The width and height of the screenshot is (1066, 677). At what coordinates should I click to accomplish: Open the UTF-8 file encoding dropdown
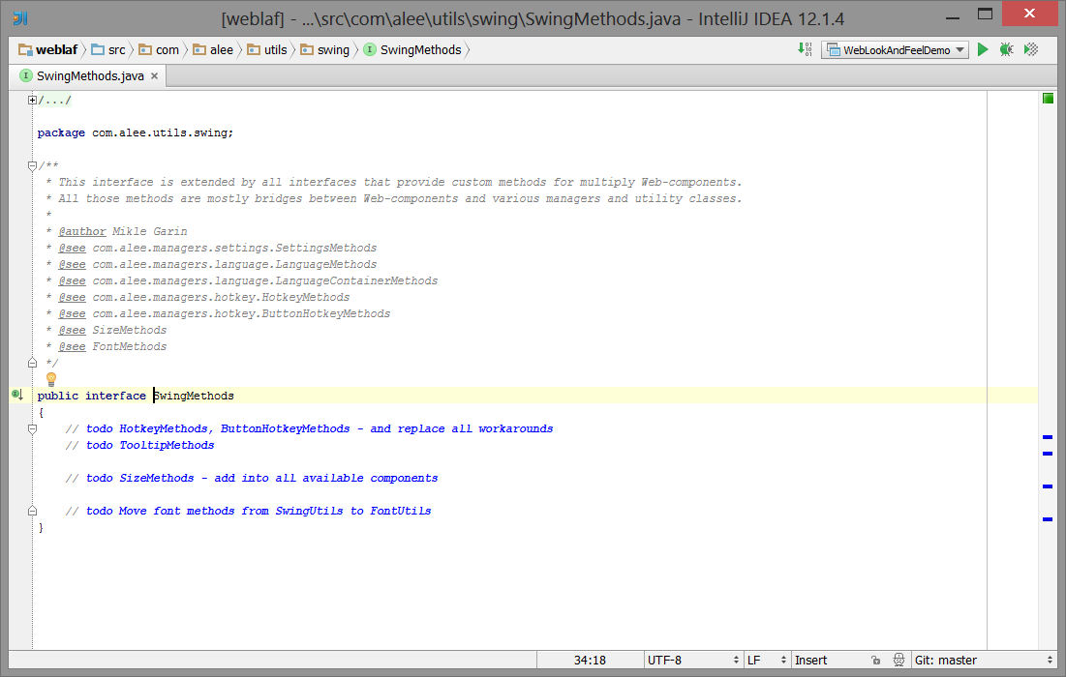(x=693, y=660)
